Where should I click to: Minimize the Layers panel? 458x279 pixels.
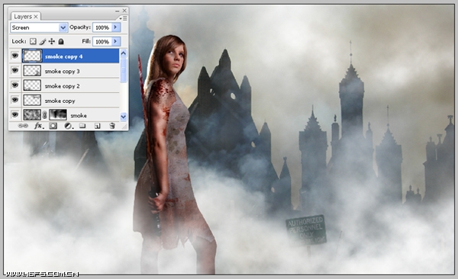coord(117,11)
